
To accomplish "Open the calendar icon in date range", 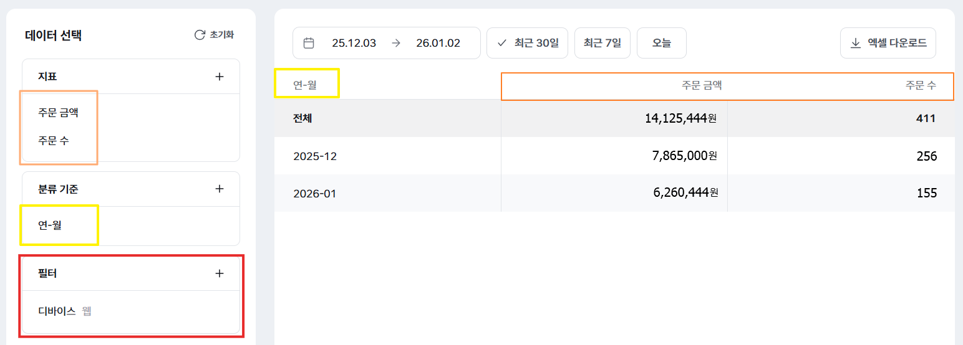I will tap(308, 43).
